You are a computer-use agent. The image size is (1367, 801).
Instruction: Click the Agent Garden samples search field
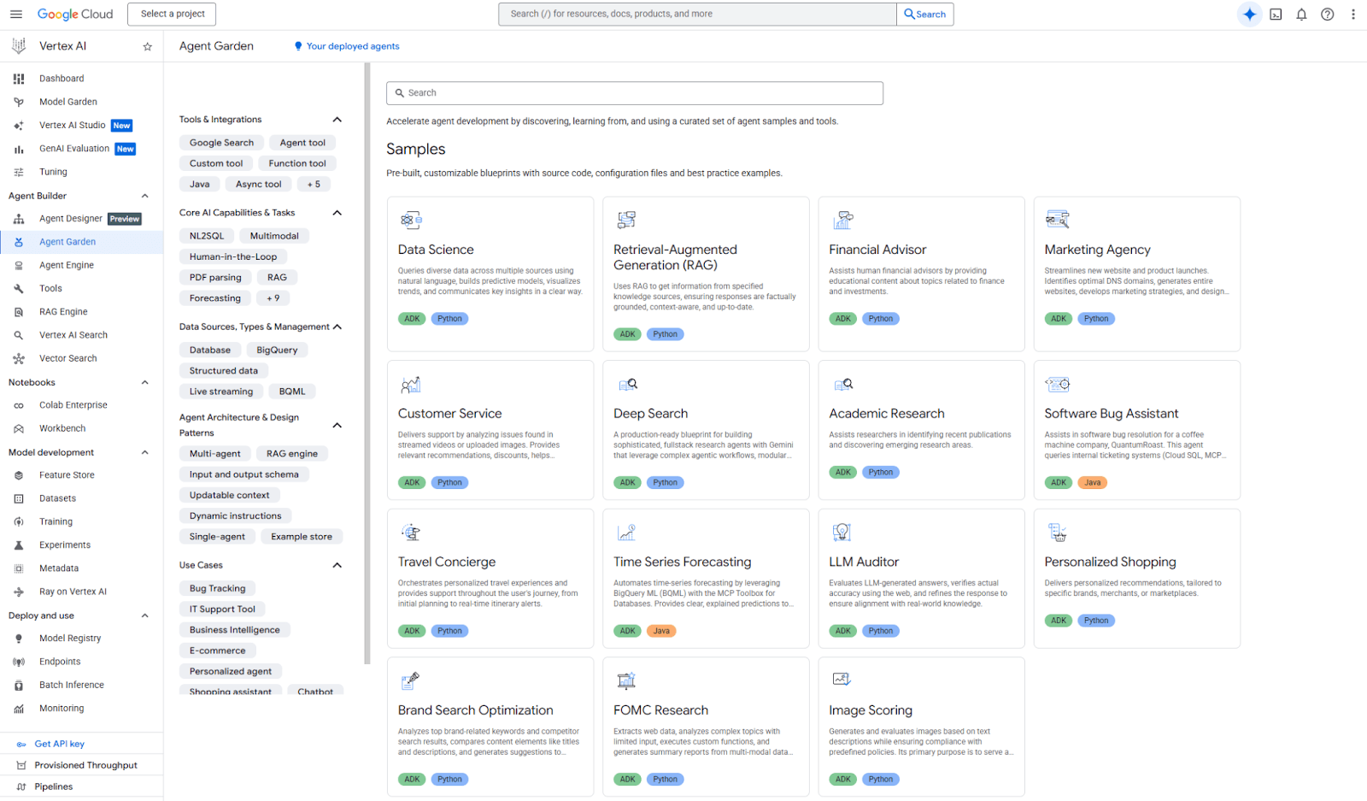pyautogui.click(x=635, y=93)
